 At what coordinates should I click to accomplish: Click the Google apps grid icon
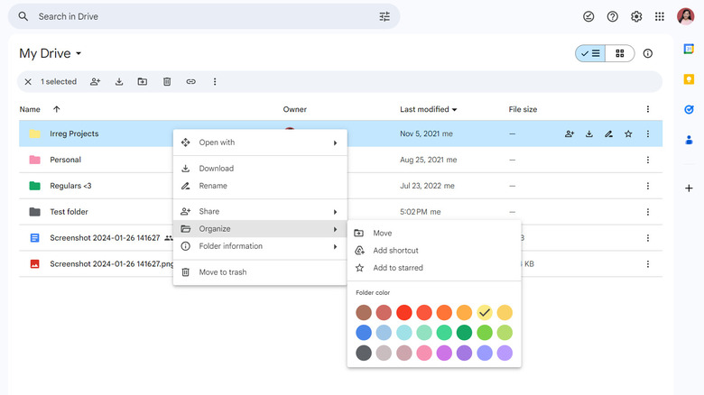tap(660, 16)
